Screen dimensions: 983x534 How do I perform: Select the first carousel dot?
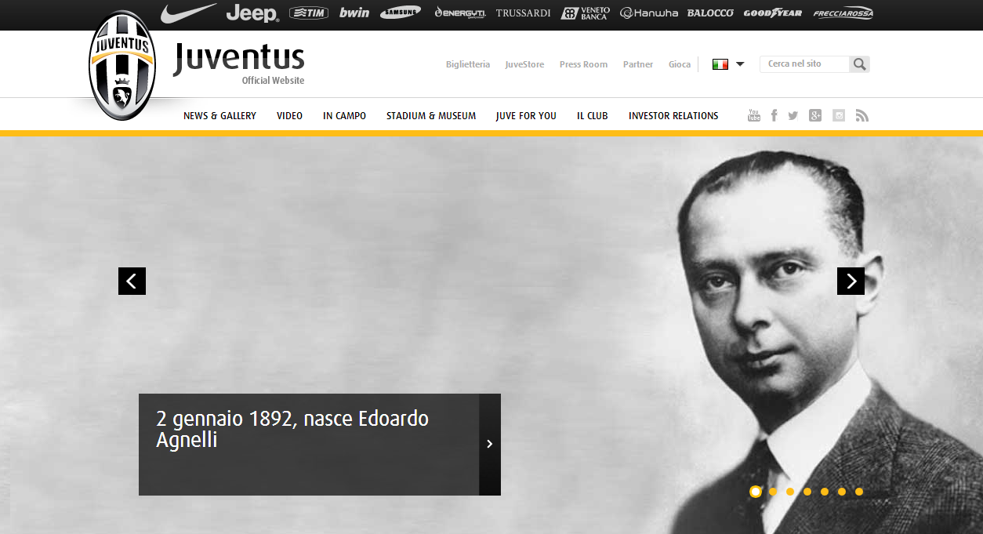(x=756, y=492)
